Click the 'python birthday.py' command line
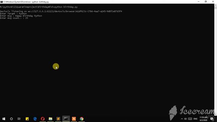217x122 pixels. pos(39,7)
